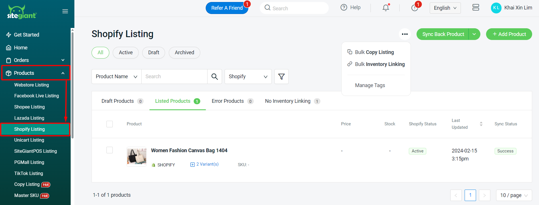Open the Shopify store dropdown
The height and width of the screenshot is (205, 539).
[248, 77]
